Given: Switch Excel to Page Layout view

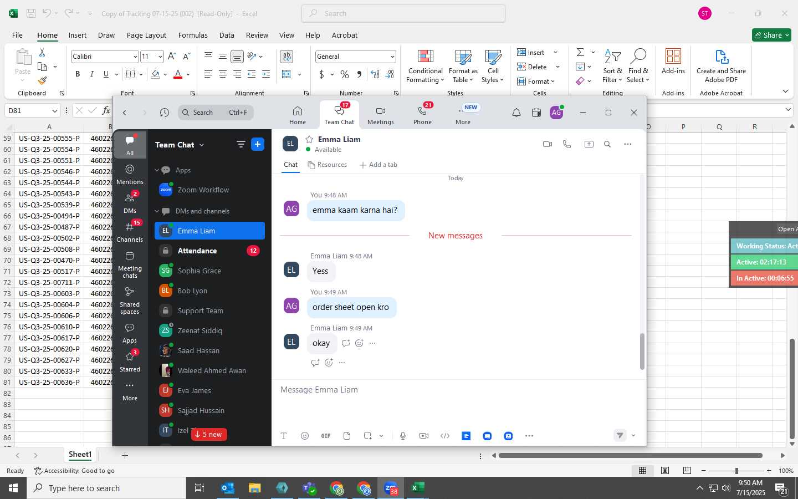Looking at the screenshot, I should pos(665,471).
